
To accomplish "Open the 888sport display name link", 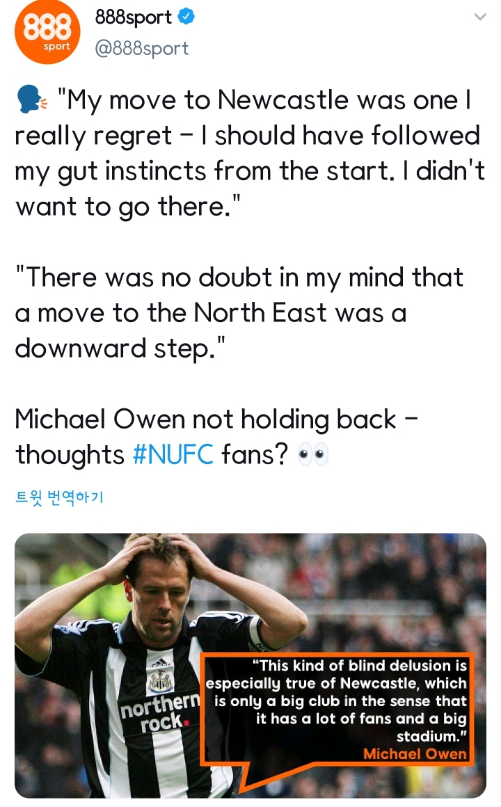I will (x=134, y=18).
